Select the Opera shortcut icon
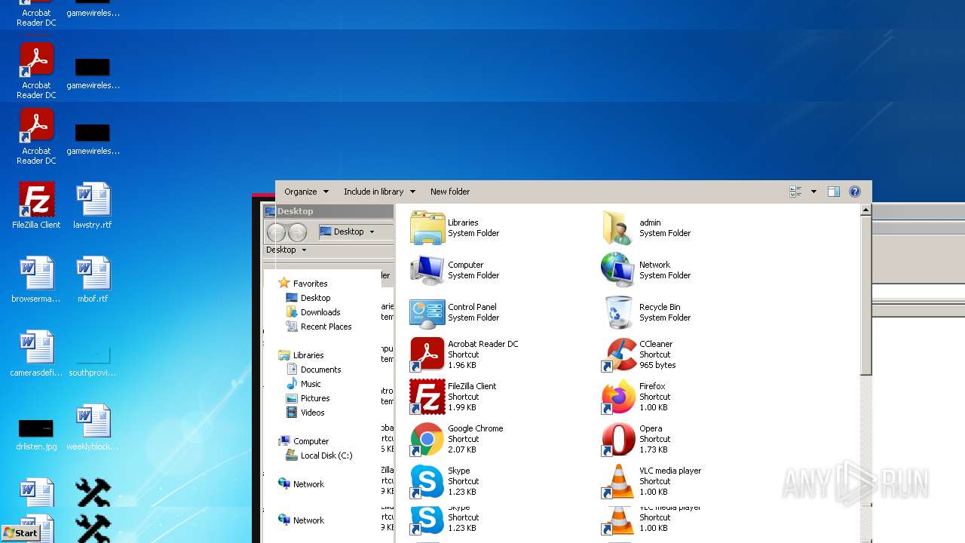The image size is (965, 543). pyautogui.click(x=618, y=439)
